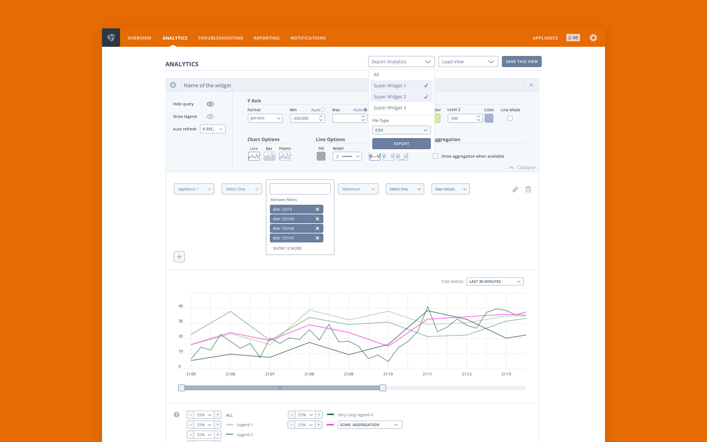The image size is (707, 442).
Task: Delete query with trash icon
Action: pos(528,189)
